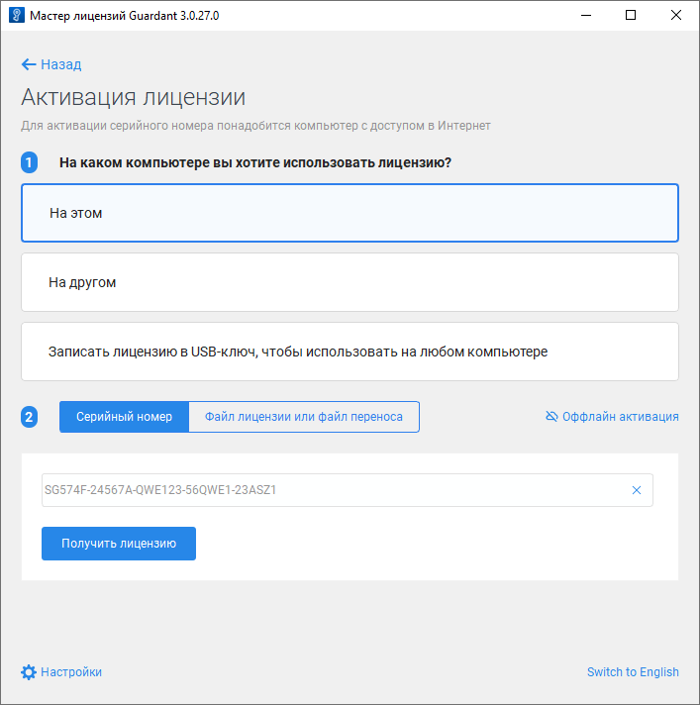
Task: Clear the serial number with the X icon
Action: [x=637, y=490]
